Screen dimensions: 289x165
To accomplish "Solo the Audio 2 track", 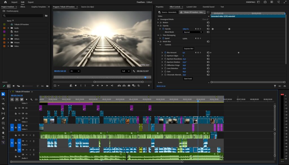I will tap(30, 141).
